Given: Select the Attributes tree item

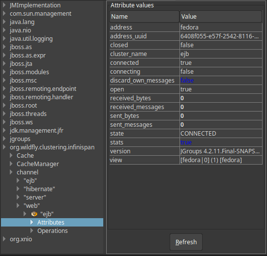Looking at the screenshot, I should click(51, 222).
